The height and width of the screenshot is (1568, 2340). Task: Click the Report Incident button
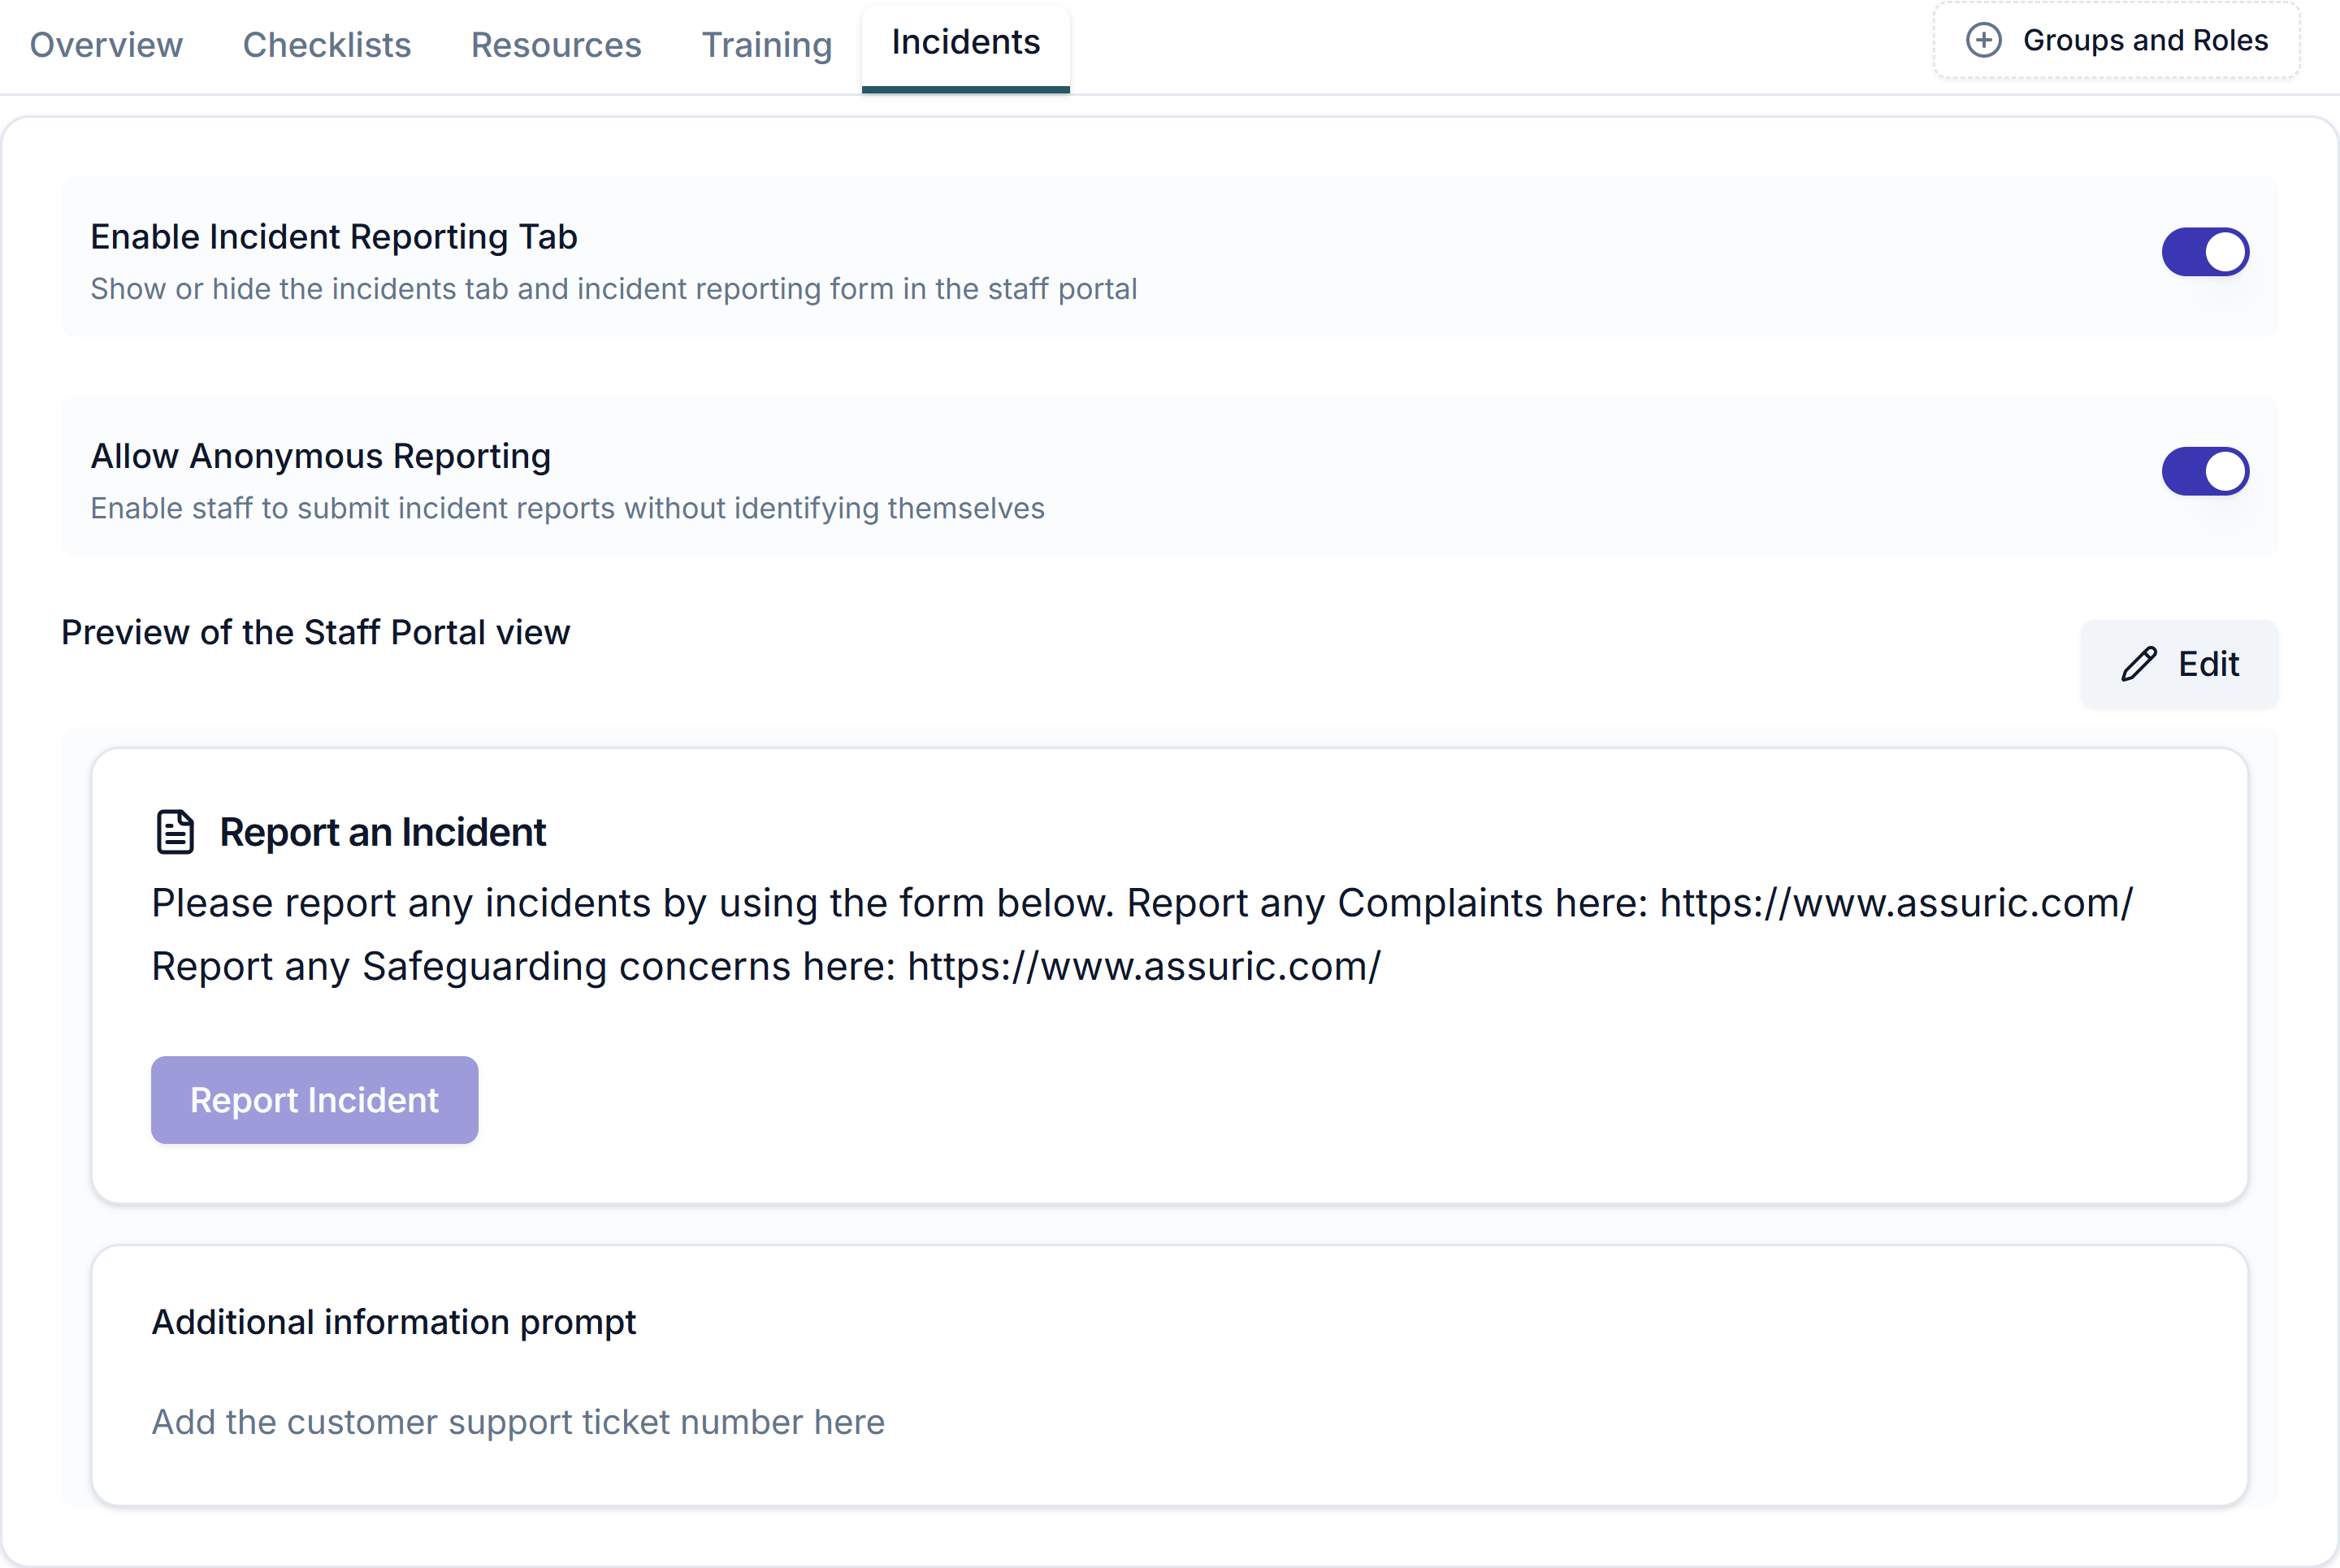tap(314, 1100)
